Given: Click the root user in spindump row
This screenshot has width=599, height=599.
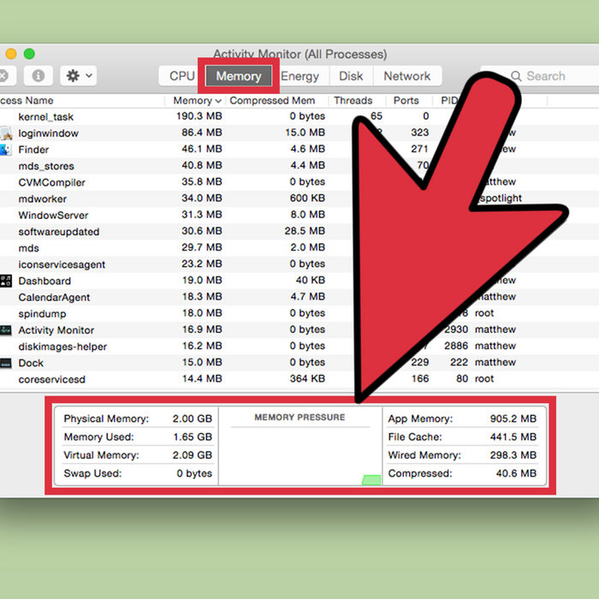Looking at the screenshot, I should coord(484,313).
